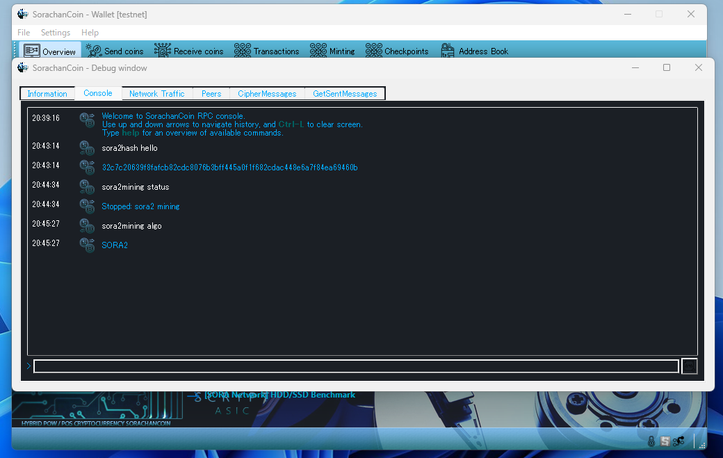Open the Address Book

[x=474, y=51]
